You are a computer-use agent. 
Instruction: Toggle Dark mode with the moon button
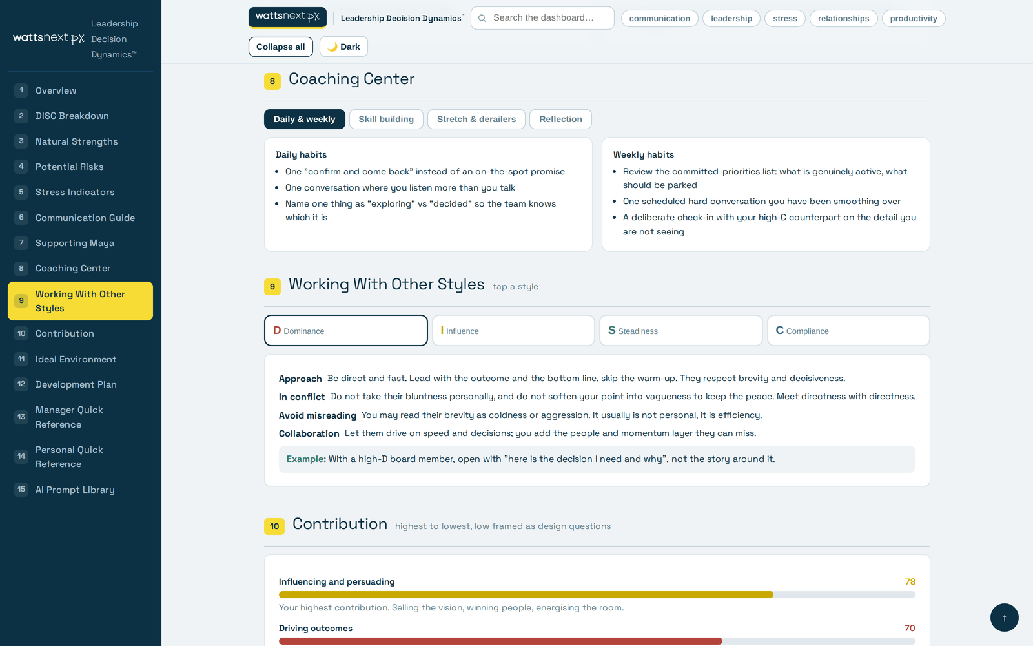343,47
